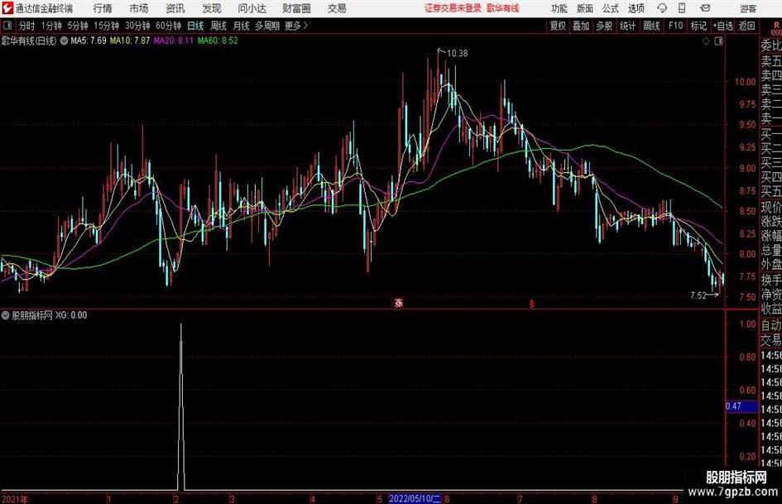Expand the MA indicator dropdown beside 歌华有线(日线)
Screen dimensions: 782x504
pos(65,41)
